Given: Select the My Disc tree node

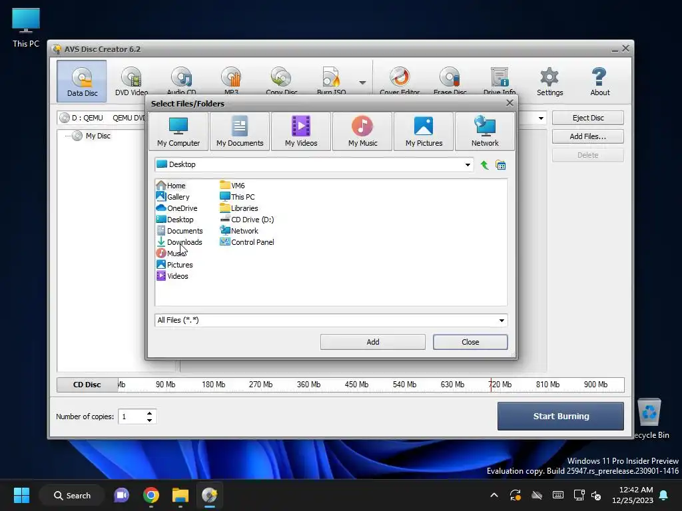Looking at the screenshot, I should tap(91, 136).
